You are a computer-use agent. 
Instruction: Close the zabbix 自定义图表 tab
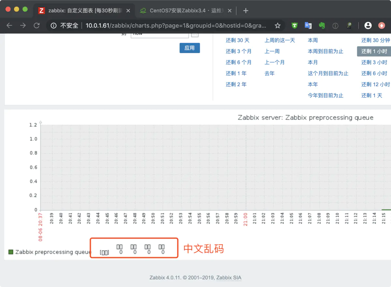coord(128,11)
